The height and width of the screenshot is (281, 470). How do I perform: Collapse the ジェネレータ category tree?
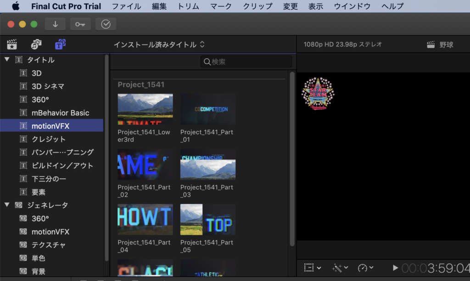[x=7, y=205]
